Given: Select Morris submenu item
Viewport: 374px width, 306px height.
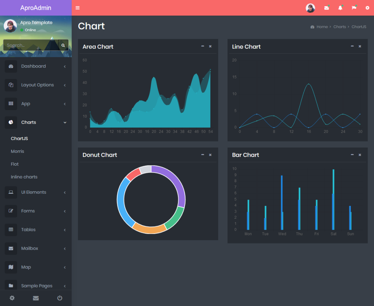Looking at the screenshot, I should click(18, 151).
